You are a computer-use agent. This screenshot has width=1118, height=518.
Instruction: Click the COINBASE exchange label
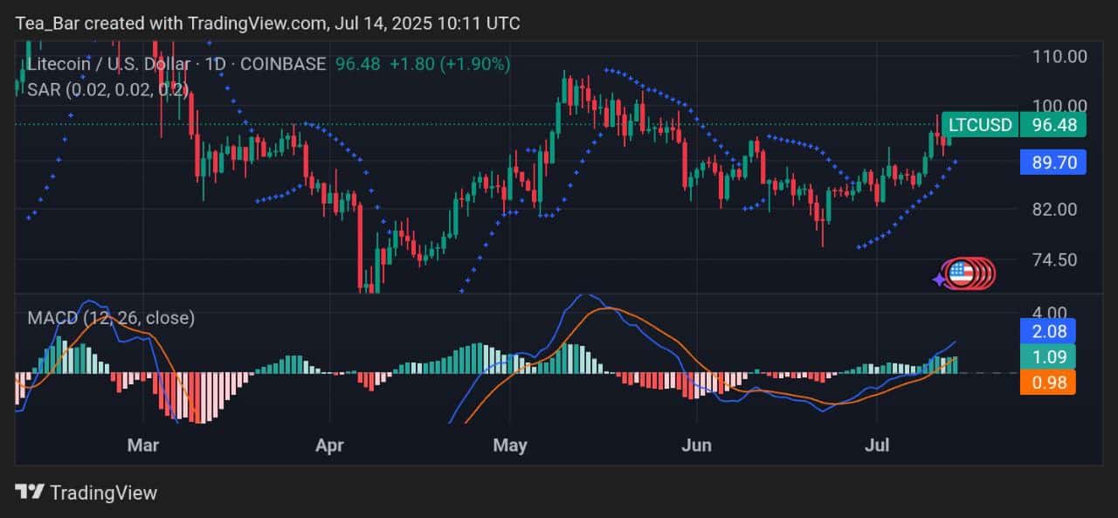(x=283, y=64)
